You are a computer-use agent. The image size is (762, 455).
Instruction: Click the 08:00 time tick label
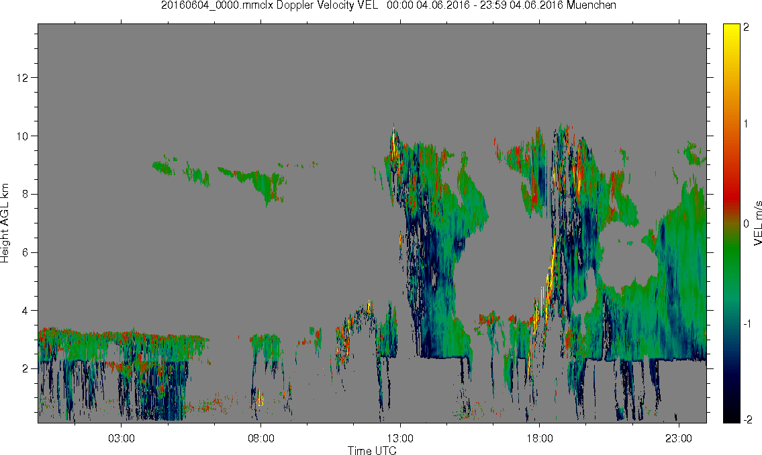click(261, 438)
